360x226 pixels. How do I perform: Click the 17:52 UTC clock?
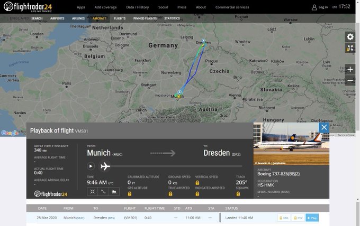click(341, 7)
